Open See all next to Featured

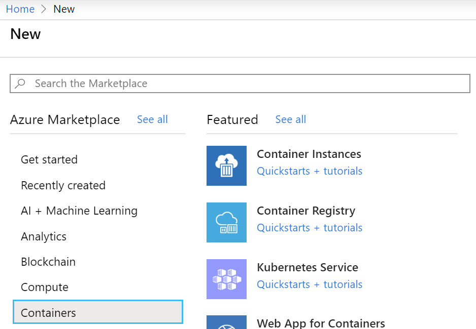tap(290, 119)
